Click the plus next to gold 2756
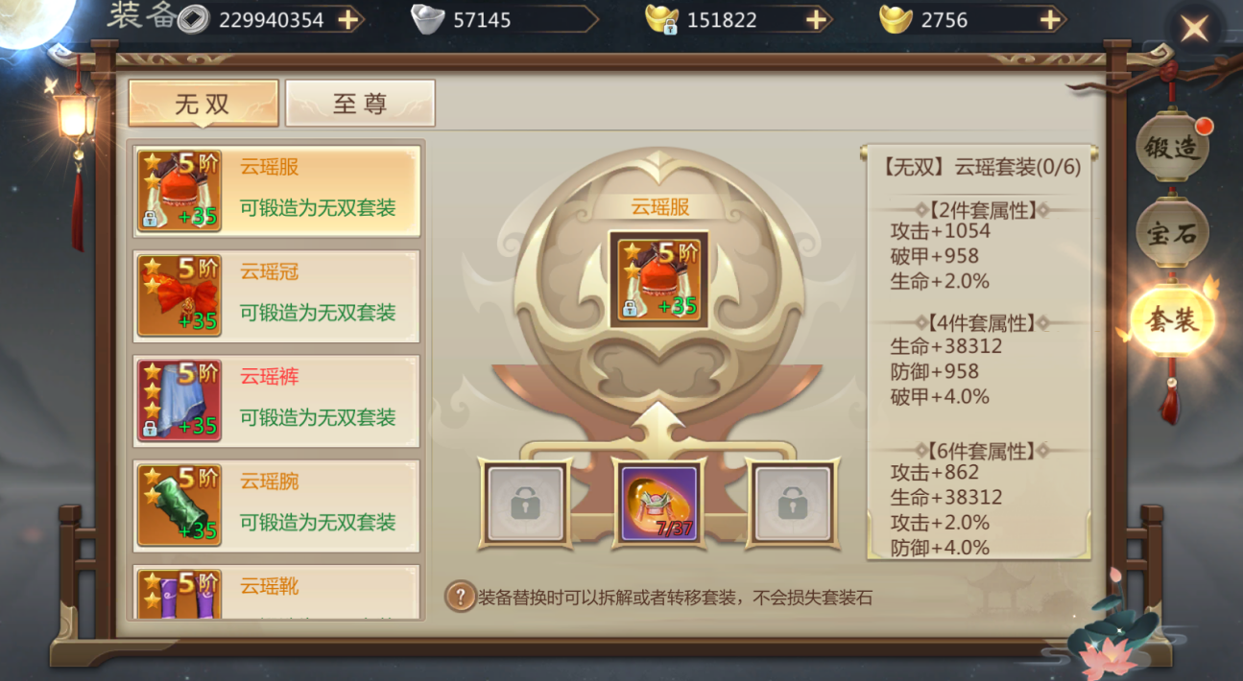Image resolution: width=1243 pixels, height=681 pixels. point(1051,20)
